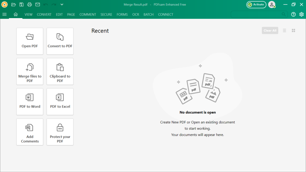Open the FORMS tab

point(122,14)
